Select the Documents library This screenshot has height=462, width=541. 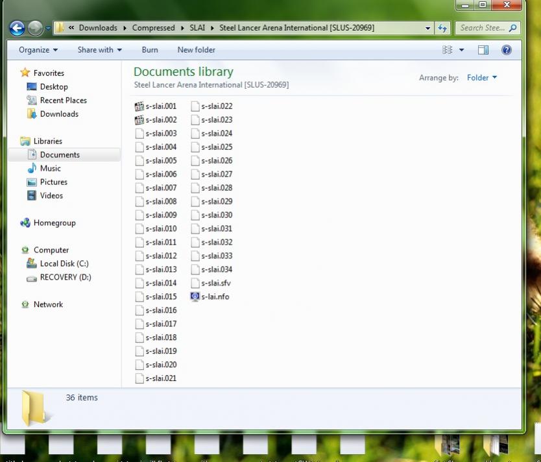64,154
